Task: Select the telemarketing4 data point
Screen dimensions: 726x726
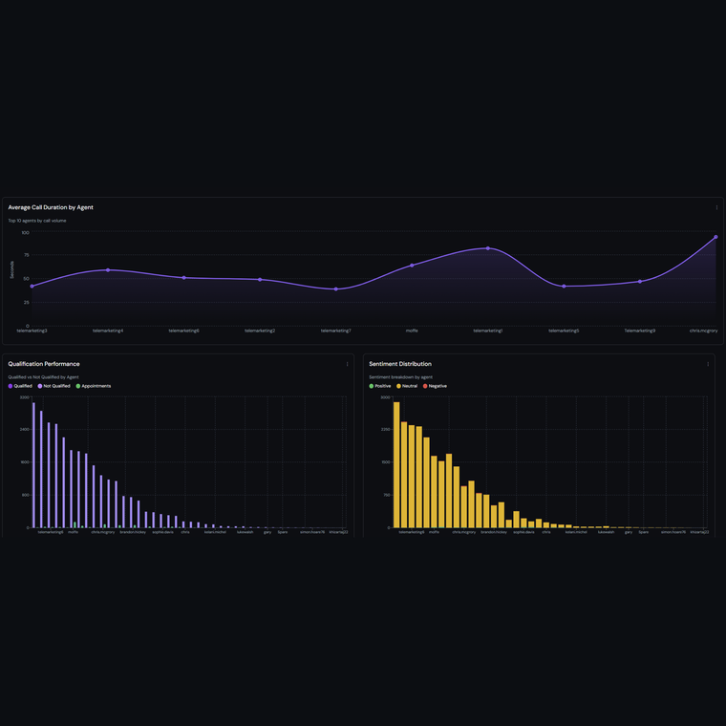Action: pyautogui.click(x=108, y=270)
